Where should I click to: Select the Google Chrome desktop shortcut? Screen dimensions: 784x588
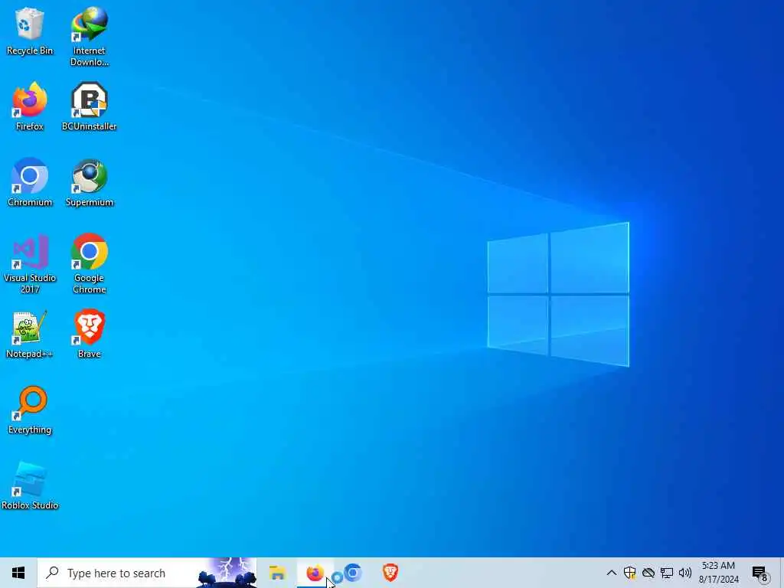point(89,263)
